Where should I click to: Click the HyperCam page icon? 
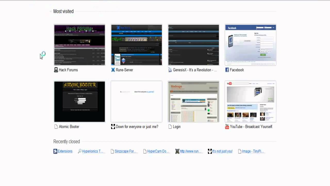[145, 151]
